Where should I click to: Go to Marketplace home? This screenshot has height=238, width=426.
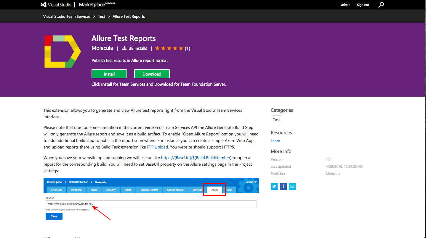[97, 4]
